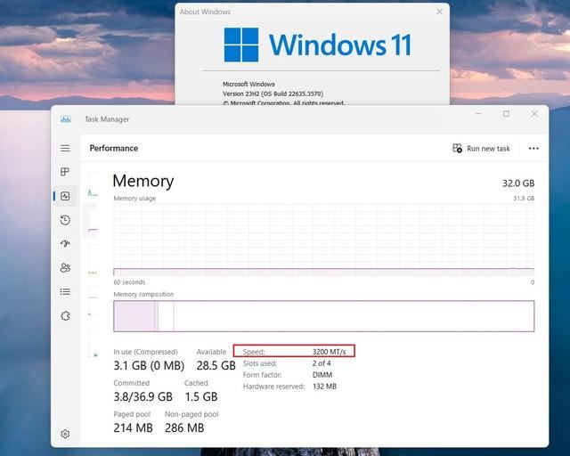Image resolution: width=570 pixels, height=456 pixels.
Task: Minimize the Task Manager window
Action: coord(478,114)
